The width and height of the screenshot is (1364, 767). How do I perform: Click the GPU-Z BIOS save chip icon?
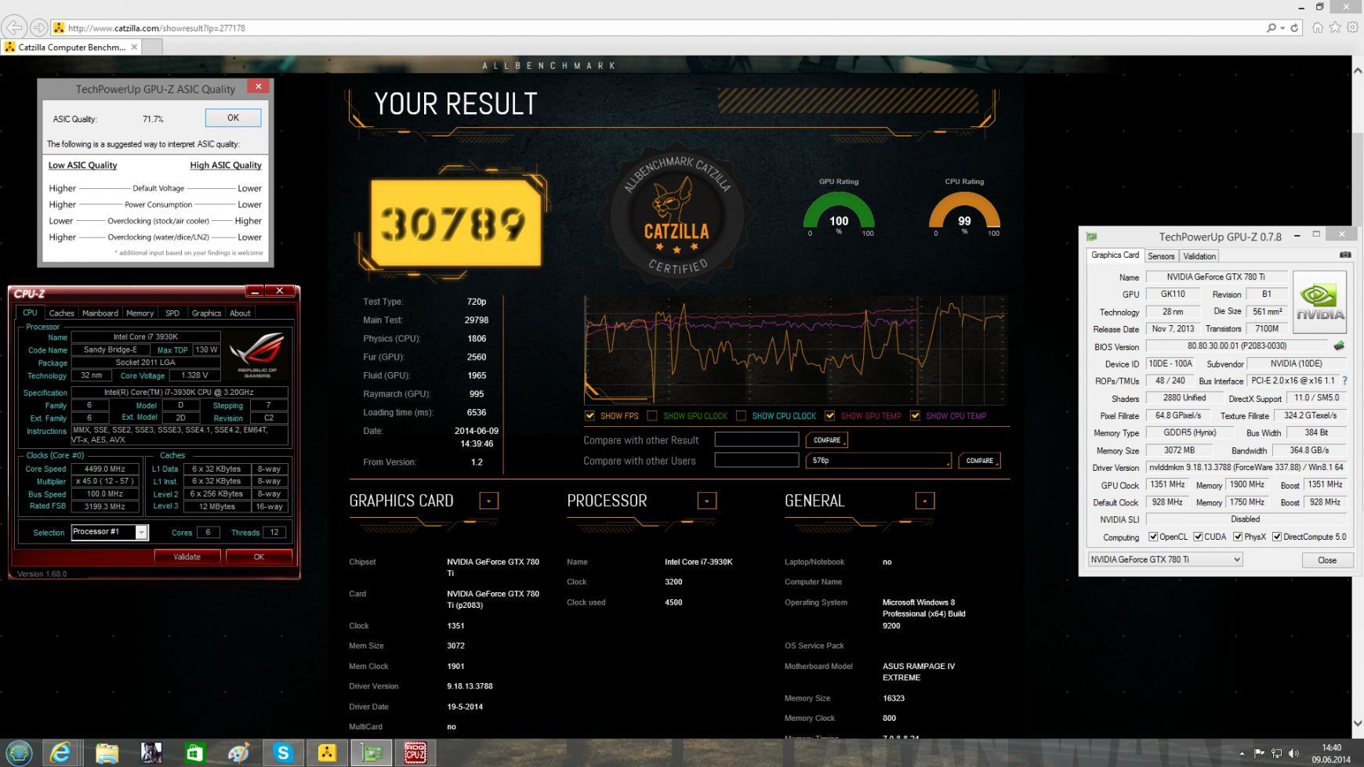1339,346
